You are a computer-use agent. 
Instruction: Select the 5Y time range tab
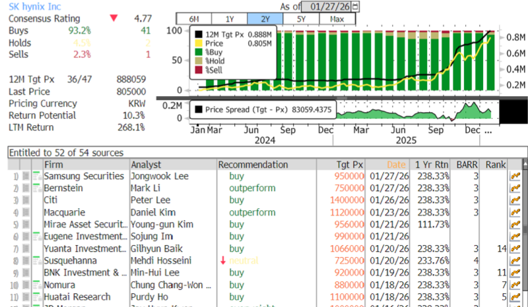[x=301, y=19]
